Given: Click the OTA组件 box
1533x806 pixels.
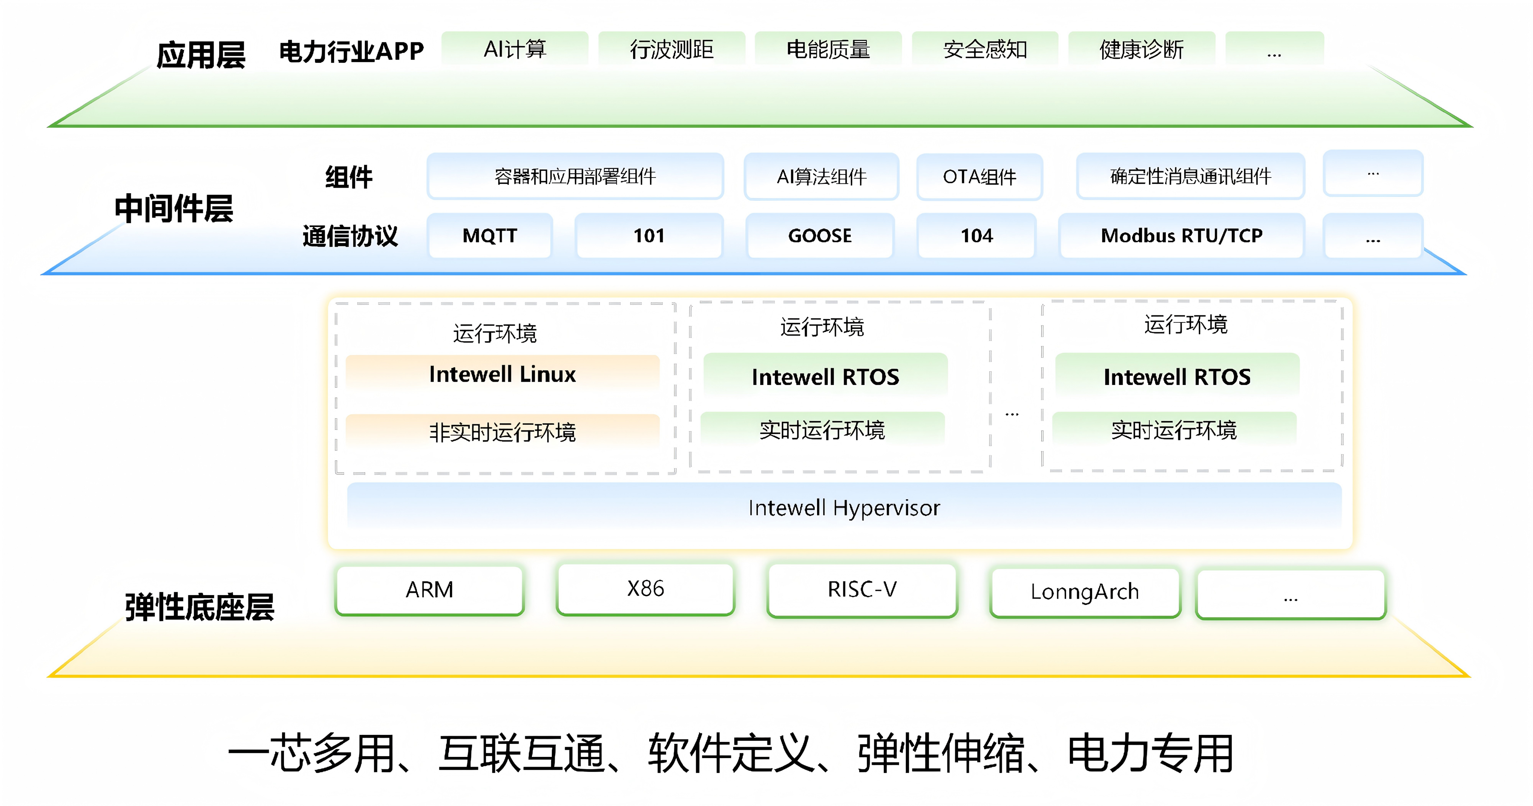Looking at the screenshot, I should tap(980, 177).
